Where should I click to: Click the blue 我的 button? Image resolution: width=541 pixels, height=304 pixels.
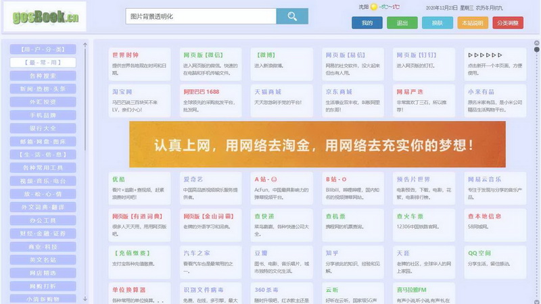coord(367,23)
